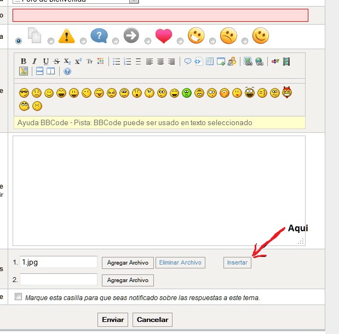Screen dimensions: 339x334
Task: Click the Enviar button
Action: (113, 320)
